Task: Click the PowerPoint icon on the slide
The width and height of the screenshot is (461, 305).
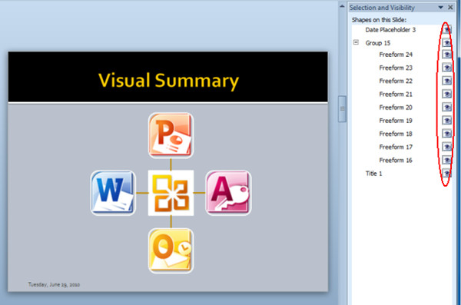Action: [171, 135]
